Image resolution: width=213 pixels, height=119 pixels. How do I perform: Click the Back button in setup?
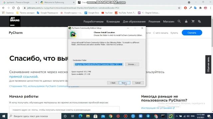pos(112,83)
